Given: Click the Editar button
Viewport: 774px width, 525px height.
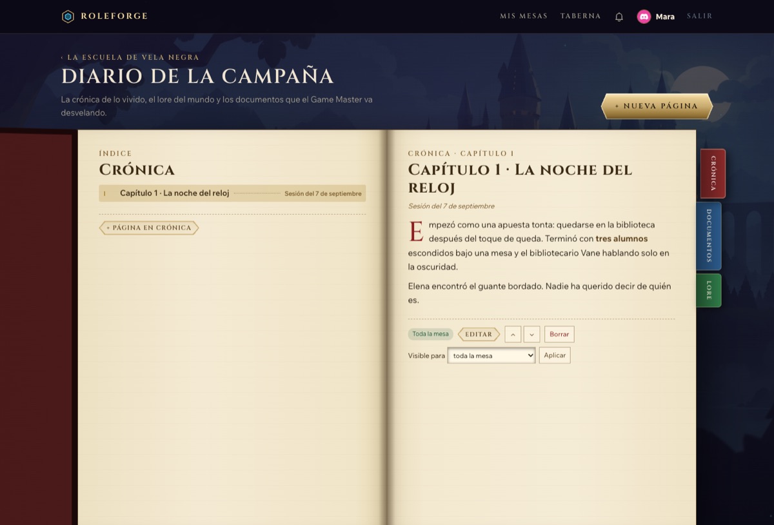Looking at the screenshot, I should tap(479, 334).
